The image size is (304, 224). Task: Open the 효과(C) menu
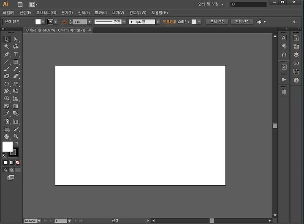point(100,13)
